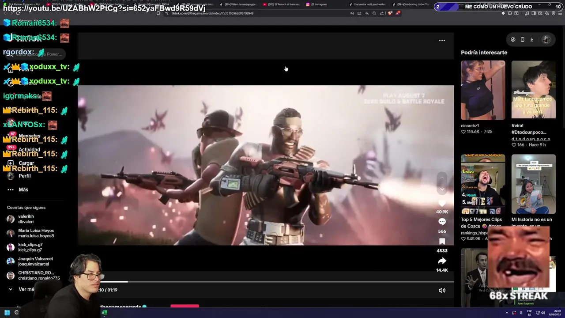Open followed account Maria Luisa Hoyos
The width and height of the screenshot is (565, 318).
click(x=30, y=233)
